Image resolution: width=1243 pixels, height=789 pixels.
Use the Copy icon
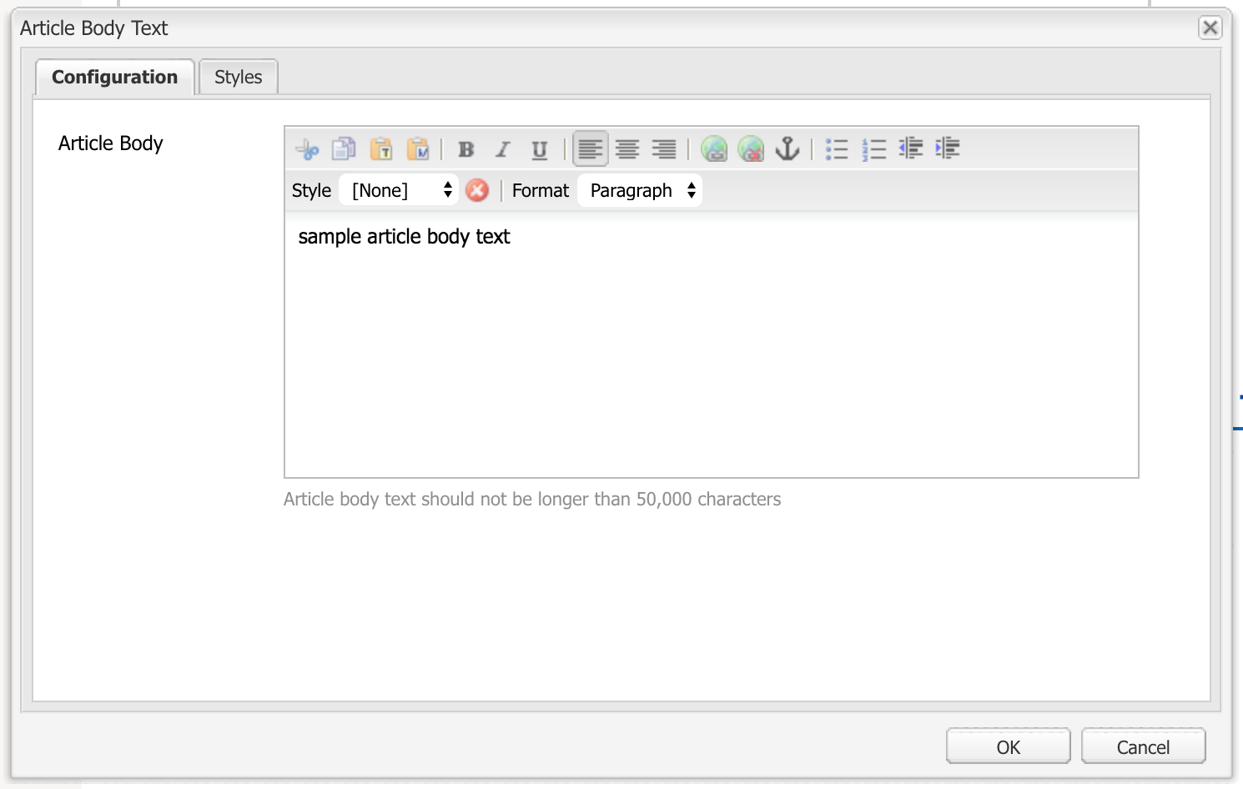point(344,148)
